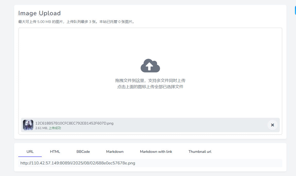The height and width of the screenshot is (176, 296).
Task: Open the uploaded image thumbnail preview
Action: [28, 125]
